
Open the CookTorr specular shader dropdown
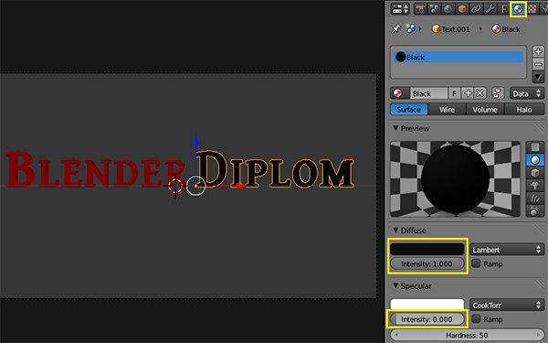click(x=507, y=305)
